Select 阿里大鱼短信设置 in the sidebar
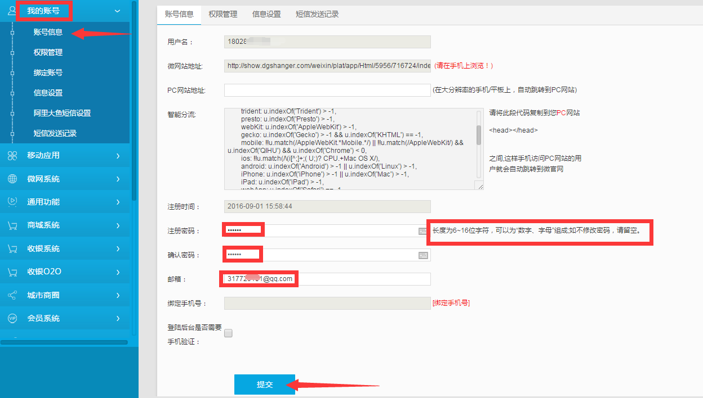 [x=62, y=113]
